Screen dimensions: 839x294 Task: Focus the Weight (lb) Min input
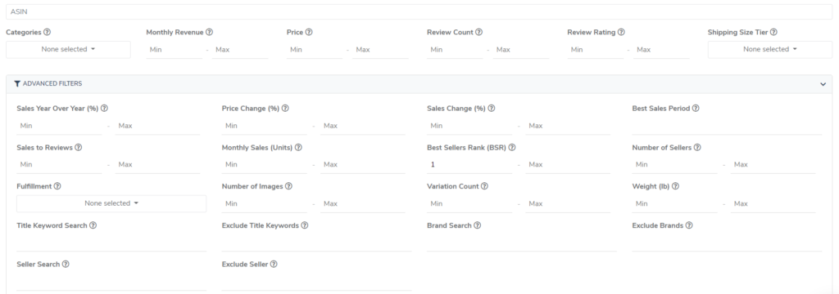pyautogui.click(x=675, y=204)
